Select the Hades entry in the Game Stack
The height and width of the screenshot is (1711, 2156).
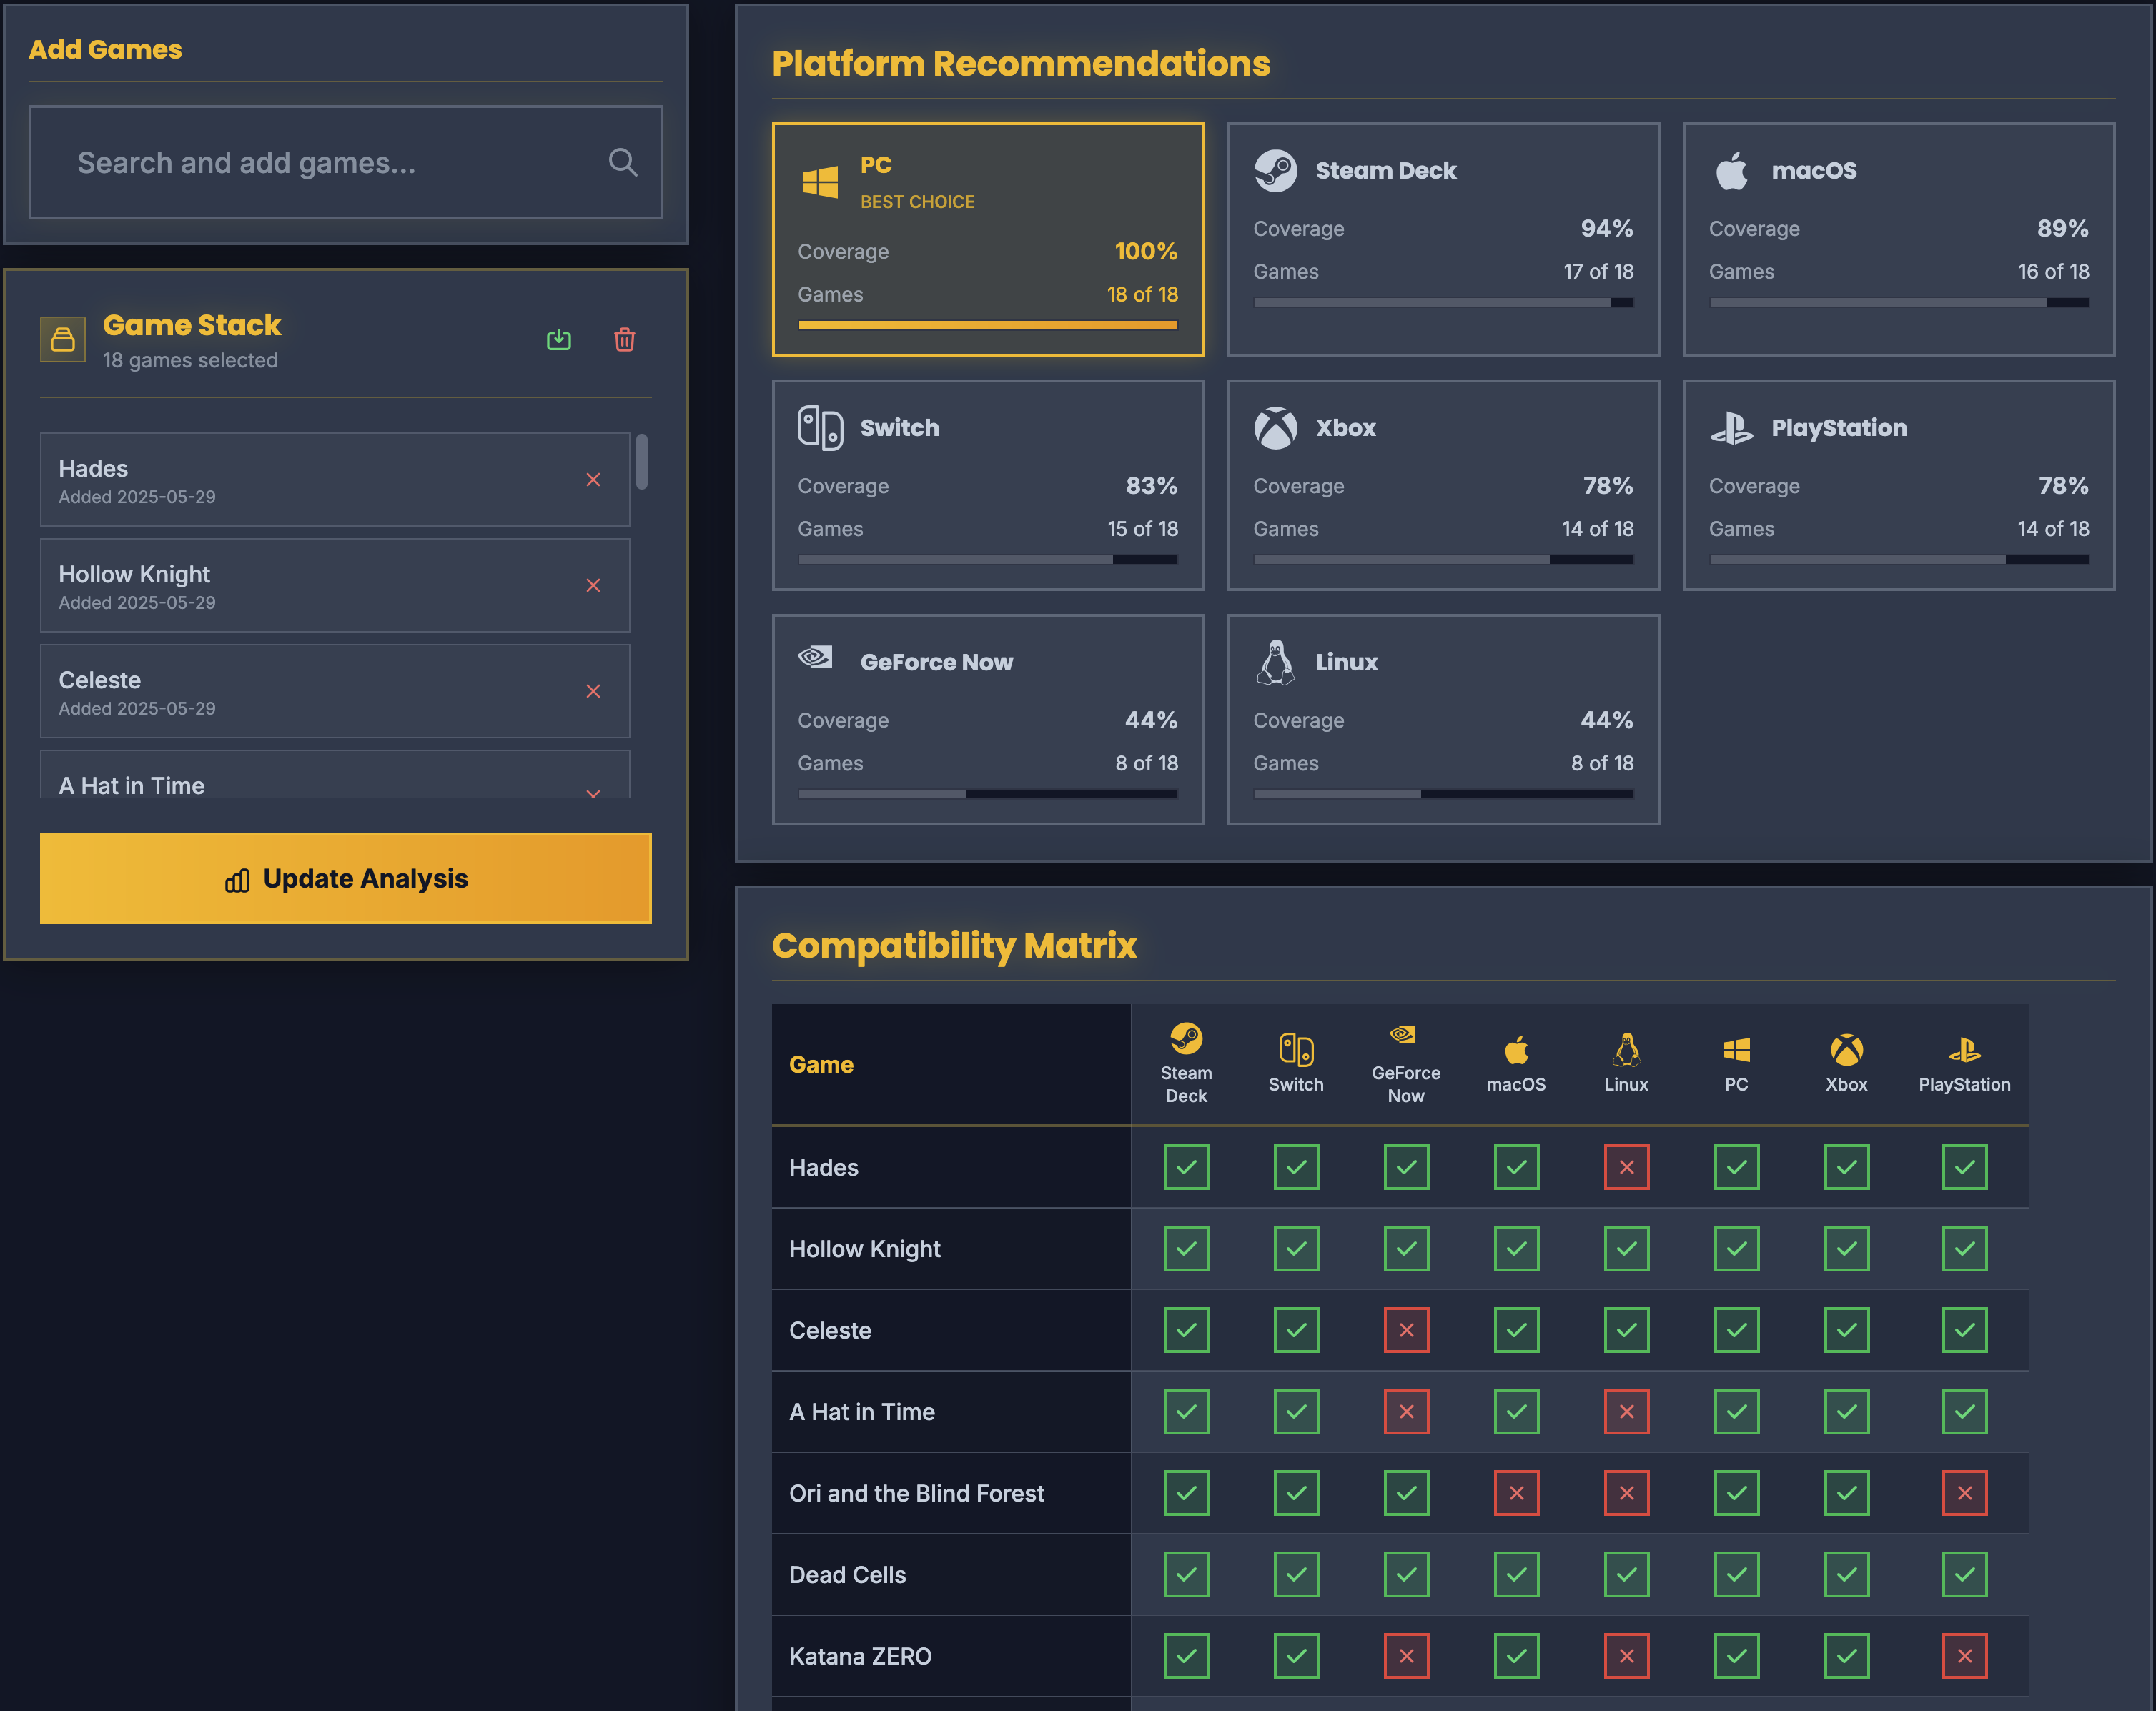tap(334, 480)
